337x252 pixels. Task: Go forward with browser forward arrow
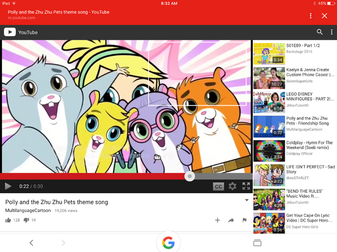point(63,243)
